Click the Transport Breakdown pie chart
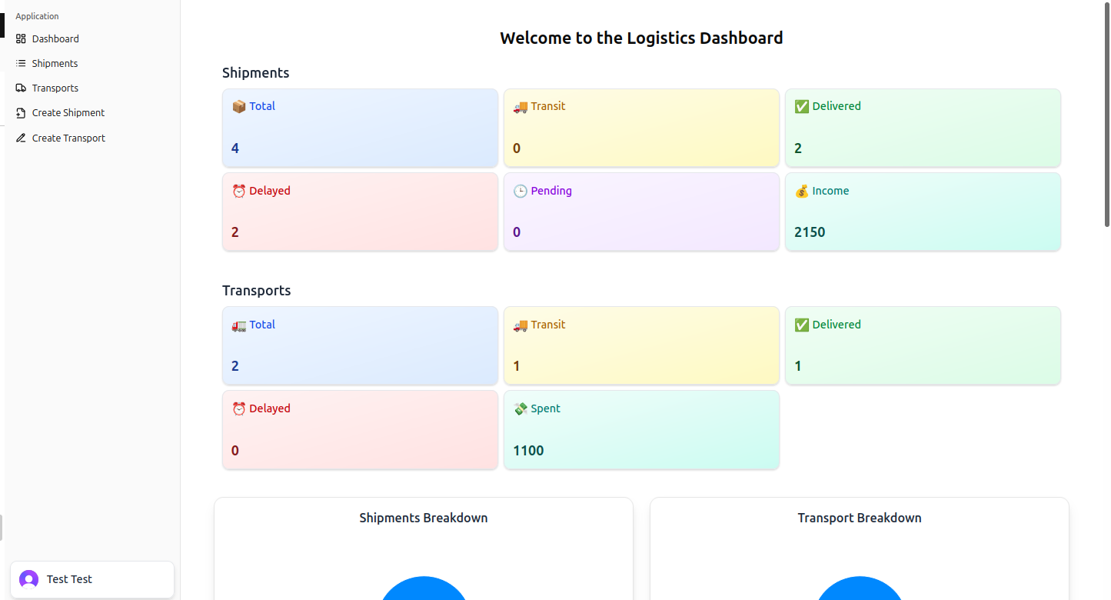This screenshot has height=600, width=1111. click(x=860, y=592)
